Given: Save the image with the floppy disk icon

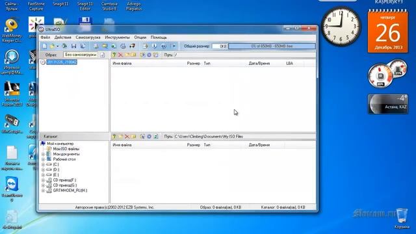Looking at the screenshot, I should [73, 46].
